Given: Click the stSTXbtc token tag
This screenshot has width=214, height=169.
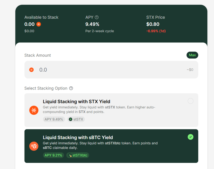Looking at the screenshot, I should point(78,155).
